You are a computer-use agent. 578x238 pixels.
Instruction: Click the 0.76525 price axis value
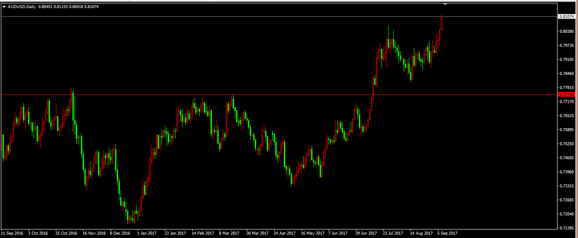click(566, 116)
